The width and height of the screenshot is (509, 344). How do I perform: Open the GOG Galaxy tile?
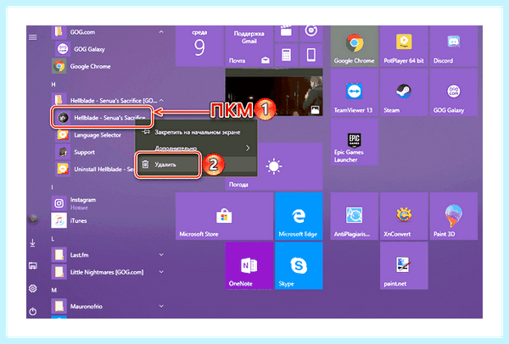(x=454, y=92)
